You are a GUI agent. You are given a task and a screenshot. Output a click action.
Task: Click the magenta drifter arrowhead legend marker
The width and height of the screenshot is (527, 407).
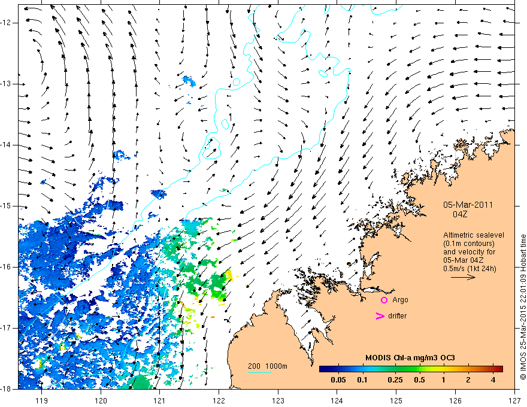380,316
